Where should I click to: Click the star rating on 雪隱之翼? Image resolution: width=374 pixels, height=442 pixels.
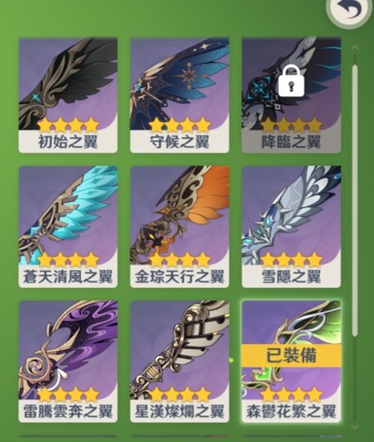click(291, 259)
